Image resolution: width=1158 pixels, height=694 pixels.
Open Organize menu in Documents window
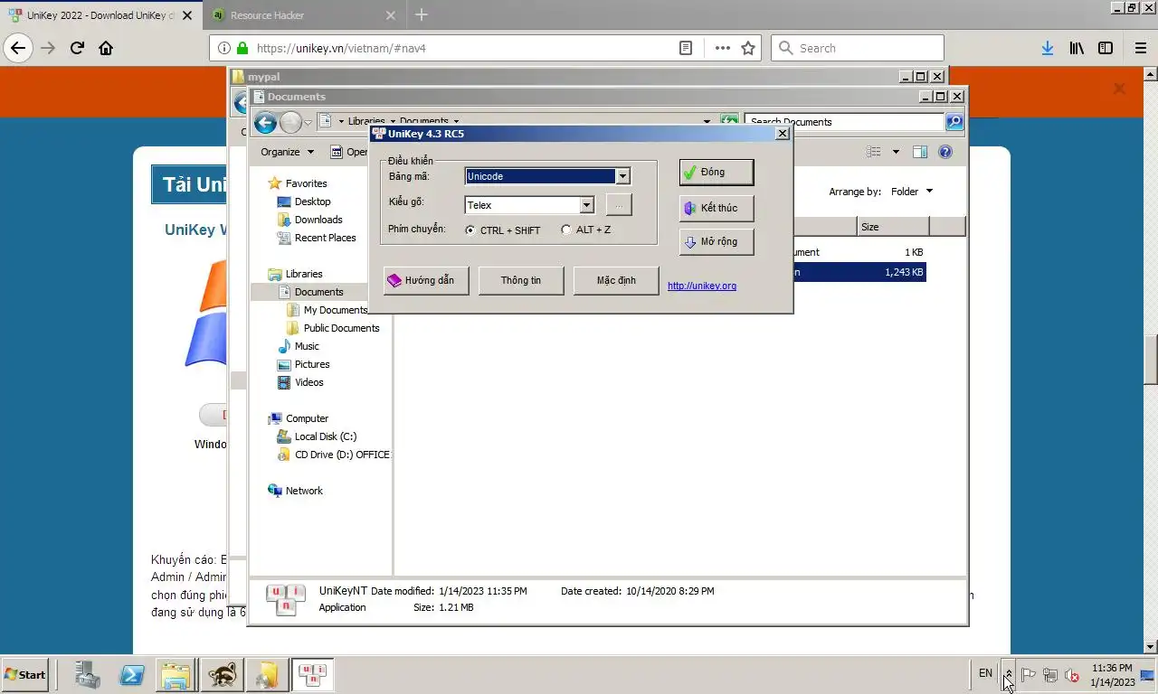287,152
